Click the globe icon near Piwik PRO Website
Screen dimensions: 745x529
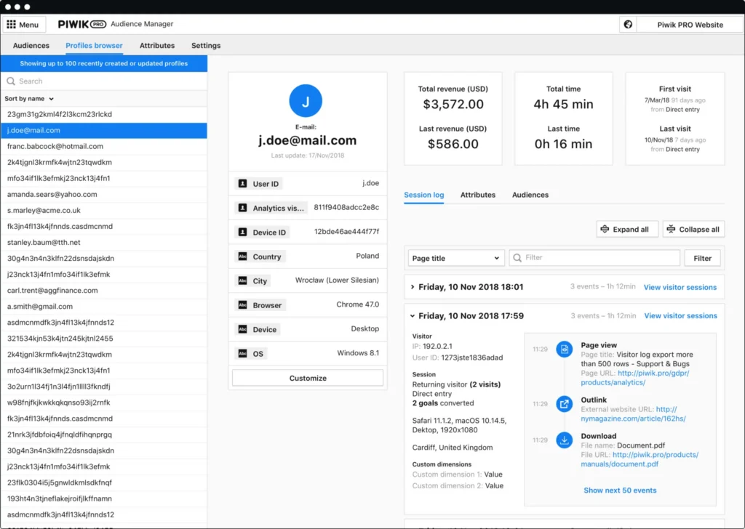point(627,24)
